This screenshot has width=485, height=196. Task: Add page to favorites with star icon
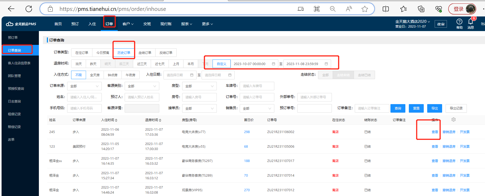pyautogui.click(x=365, y=9)
